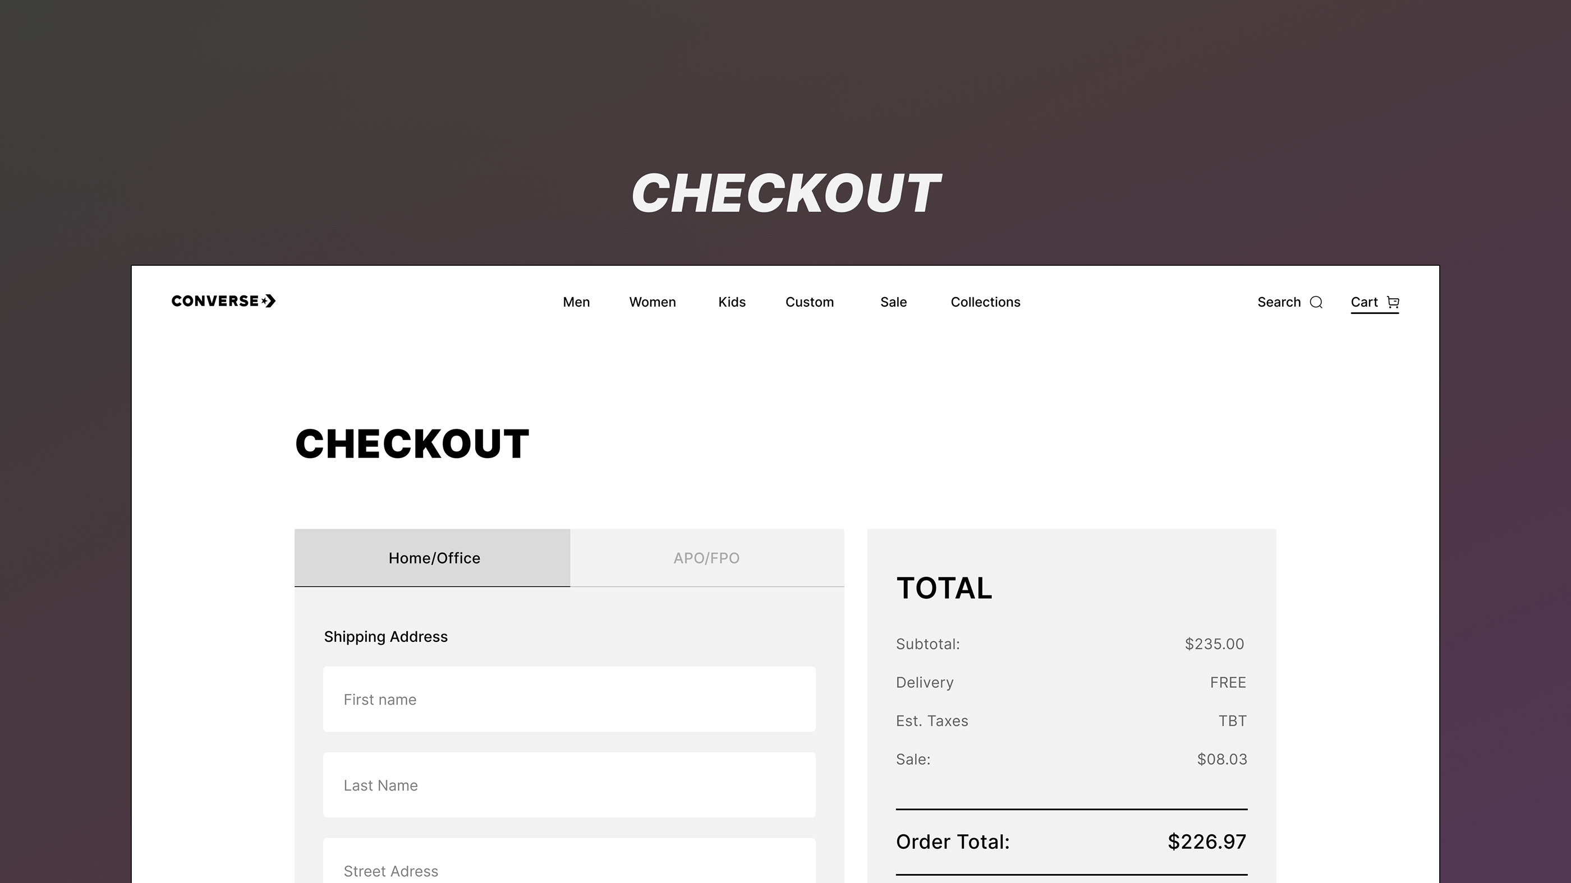1571x883 pixels.
Task: Open the shopping cart icon
Action: [x=1393, y=302]
